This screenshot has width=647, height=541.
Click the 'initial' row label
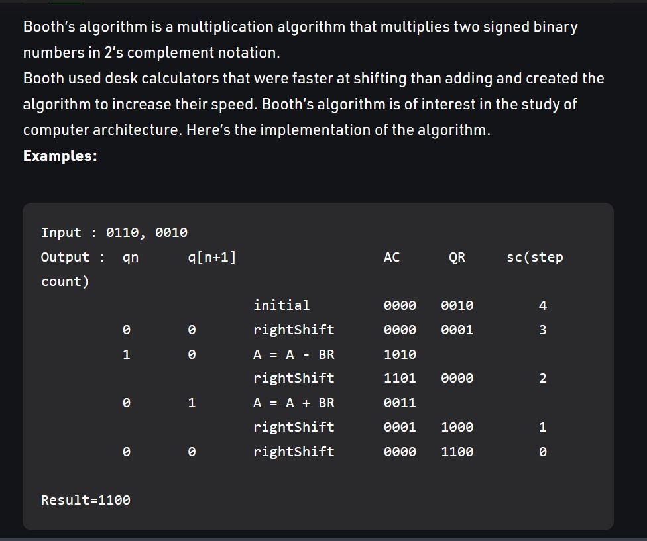(x=282, y=305)
